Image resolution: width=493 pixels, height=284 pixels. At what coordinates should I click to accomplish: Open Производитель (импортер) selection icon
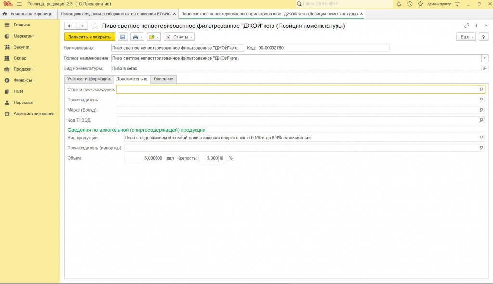[x=481, y=148]
